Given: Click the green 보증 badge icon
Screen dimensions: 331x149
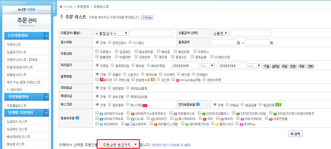Looking at the screenshot, I should [278, 105].
